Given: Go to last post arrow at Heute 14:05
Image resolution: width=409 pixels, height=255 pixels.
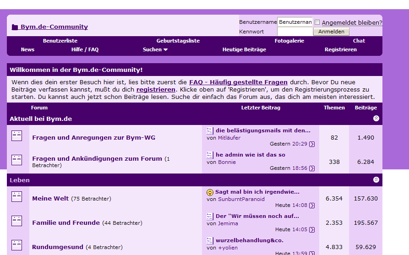Looking at the screenshot, I should click(x=312, y=230).
